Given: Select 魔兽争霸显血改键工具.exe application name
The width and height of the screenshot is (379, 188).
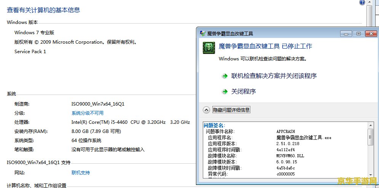Looking at the screenshot, I should [x=304, y=137].
